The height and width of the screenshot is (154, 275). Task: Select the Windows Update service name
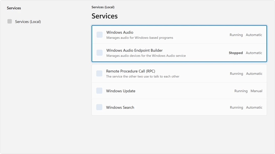pos(121,91)
